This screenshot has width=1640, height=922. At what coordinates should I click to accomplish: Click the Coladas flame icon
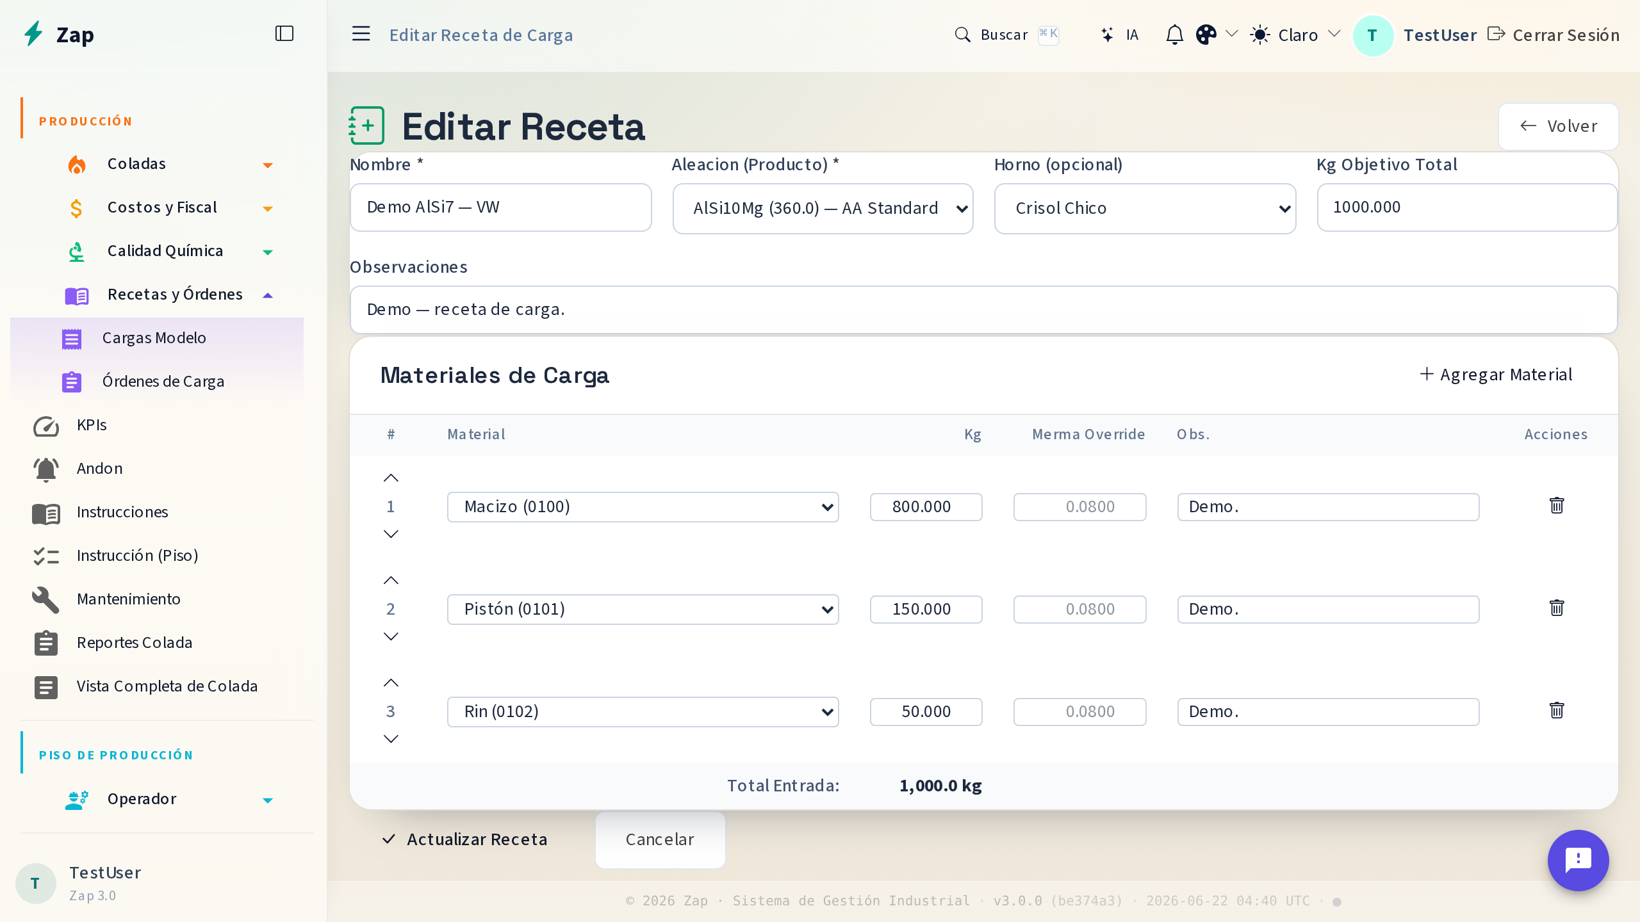click(77, 165)
